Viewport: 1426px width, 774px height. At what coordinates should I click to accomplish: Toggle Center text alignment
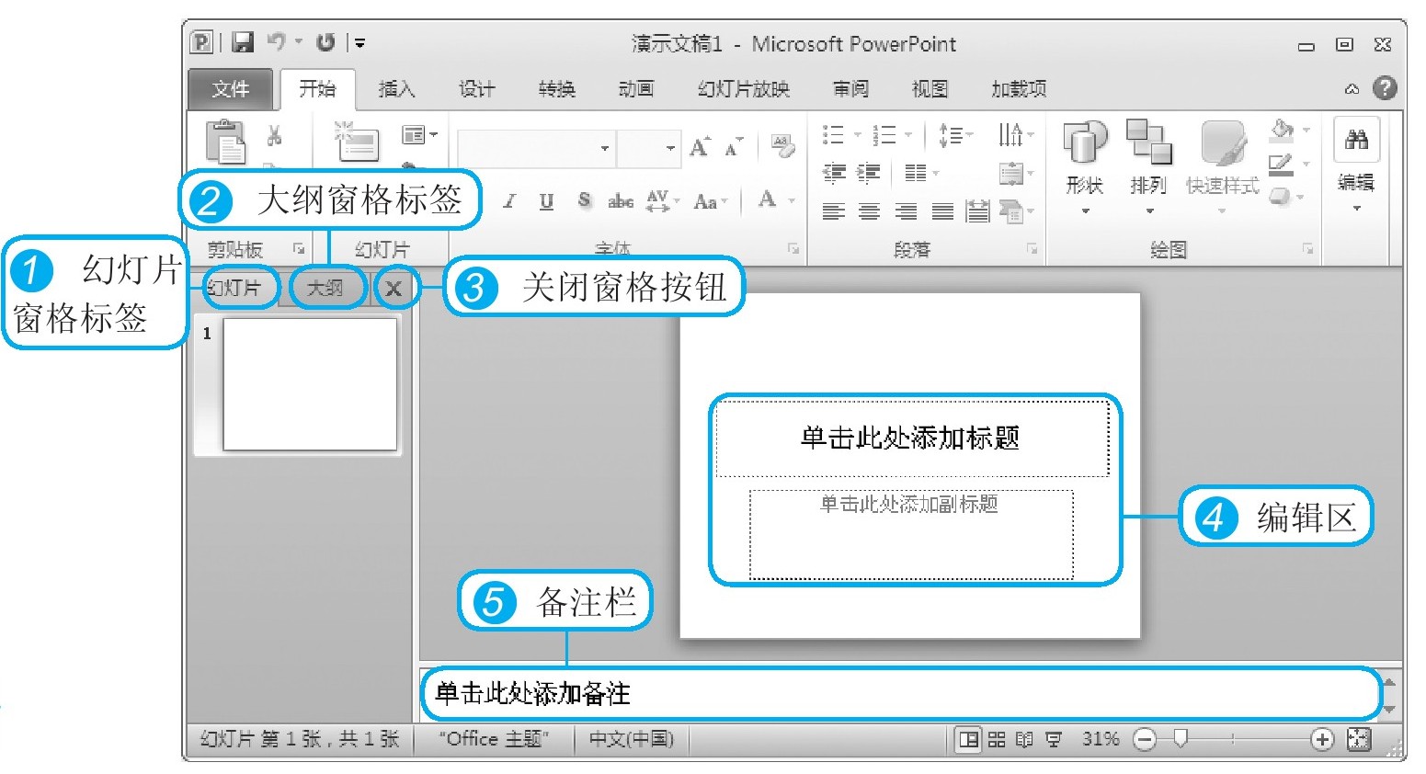pyautogui.click(x=869, y=211)
